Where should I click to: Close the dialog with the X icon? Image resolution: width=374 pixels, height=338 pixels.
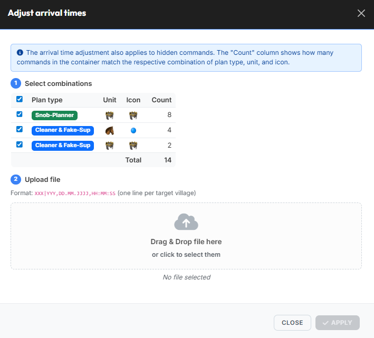point(361,13)
